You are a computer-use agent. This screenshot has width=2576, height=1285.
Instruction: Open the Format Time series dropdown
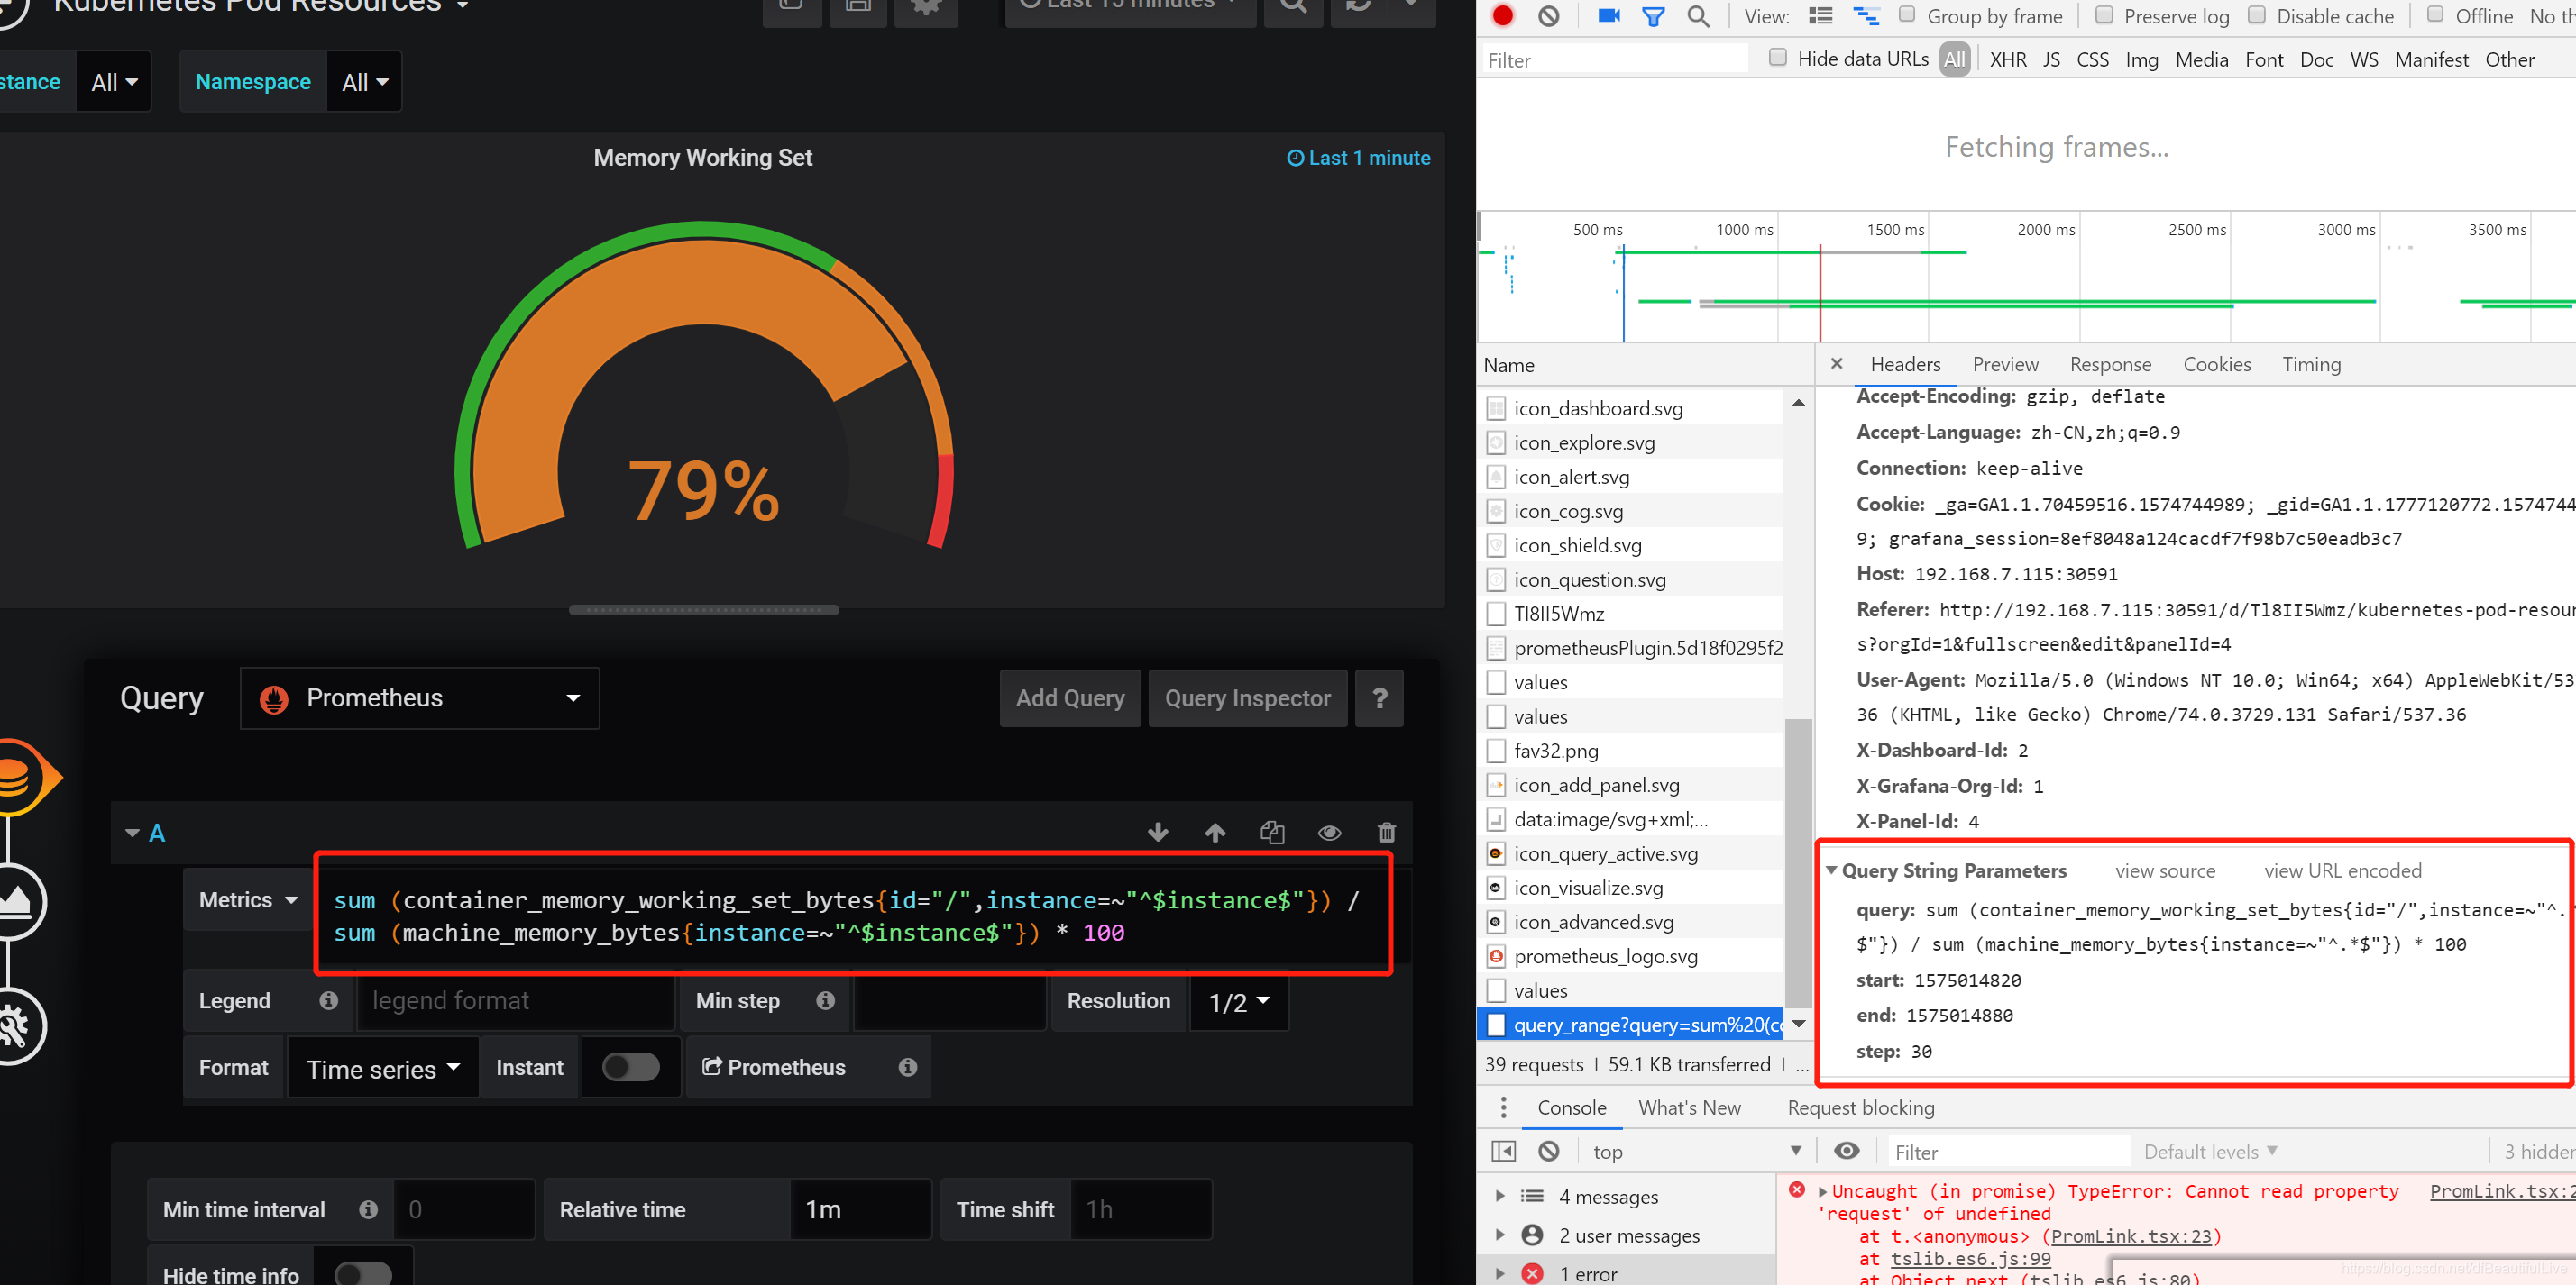coord(381,1069)
